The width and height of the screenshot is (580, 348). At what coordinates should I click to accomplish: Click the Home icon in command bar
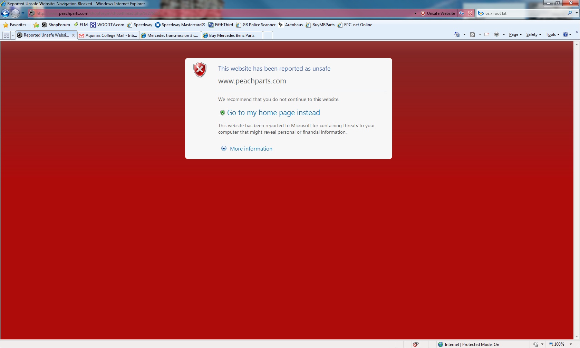pyautogui.click(x=457, y=34)
